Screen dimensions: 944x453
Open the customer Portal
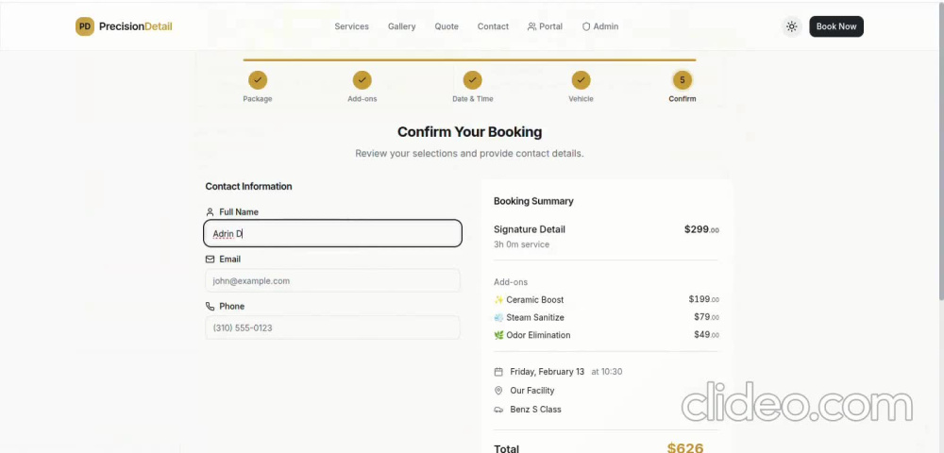[x=545, y=26]
